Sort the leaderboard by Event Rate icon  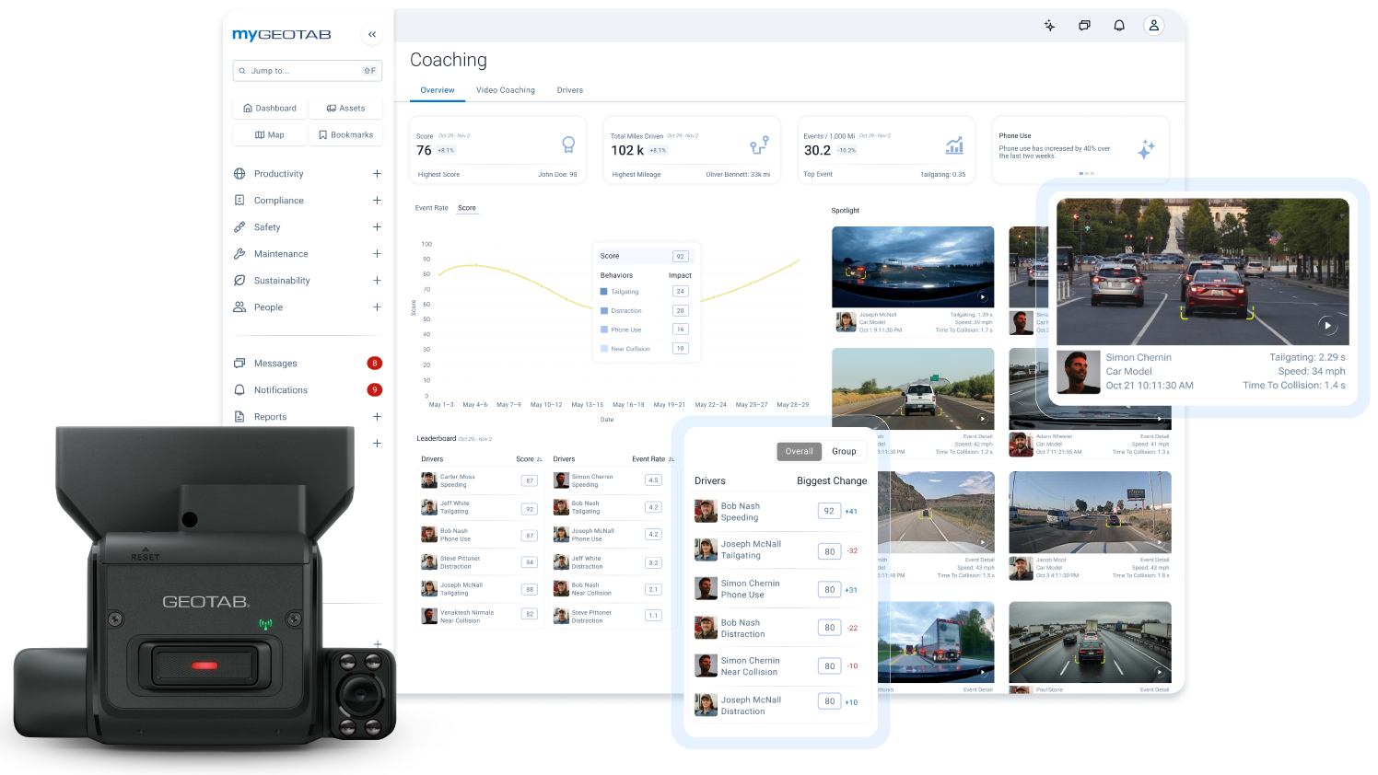(x=671, y=459)
